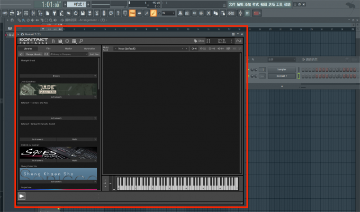Refresh the Kontakt libraries list
The width and height of the screenshot is (360, 212).
21,54
